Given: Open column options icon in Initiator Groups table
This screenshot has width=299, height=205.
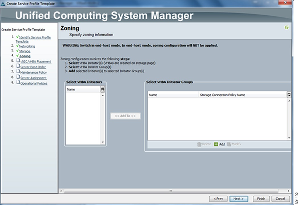Looking at the screenshot, I should [289, 95].
